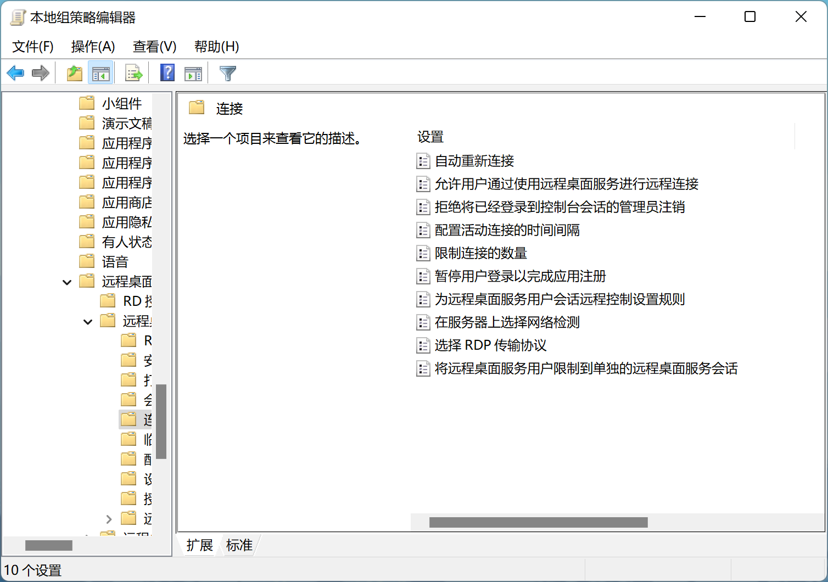Click the Filter funnel icon
Viewport: 828px width, 582px height.
pyautogui.click(x=227, y=73)
